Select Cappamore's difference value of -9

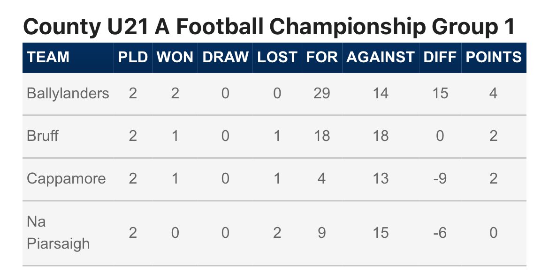[x=440, y=178]
